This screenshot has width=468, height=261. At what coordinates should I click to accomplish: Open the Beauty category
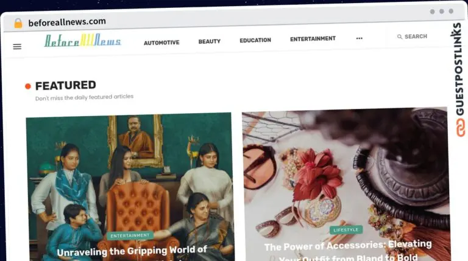tap(209, 41)
